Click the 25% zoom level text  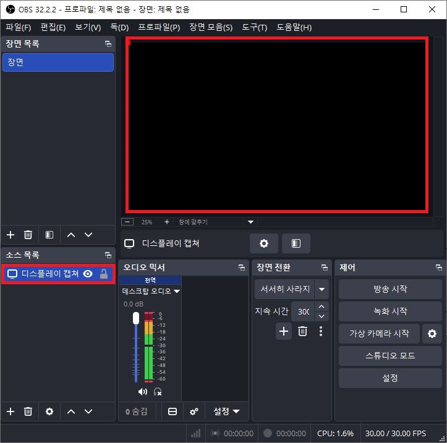[147, 222]
